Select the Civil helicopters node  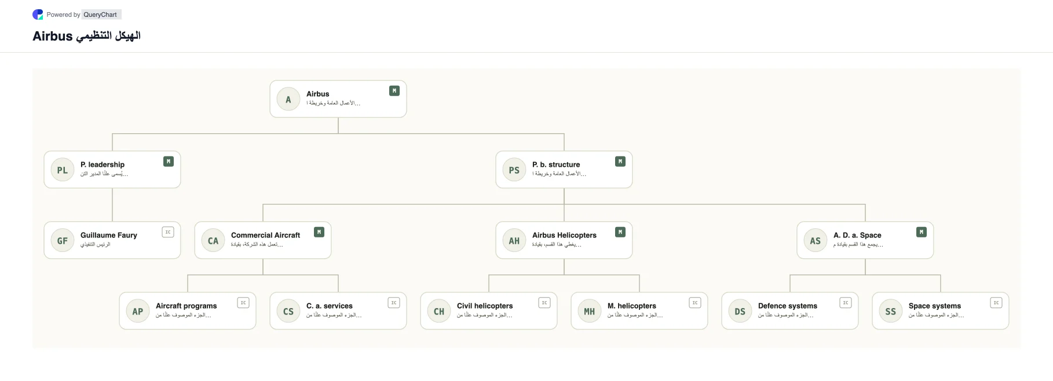(x=489, y=311)
